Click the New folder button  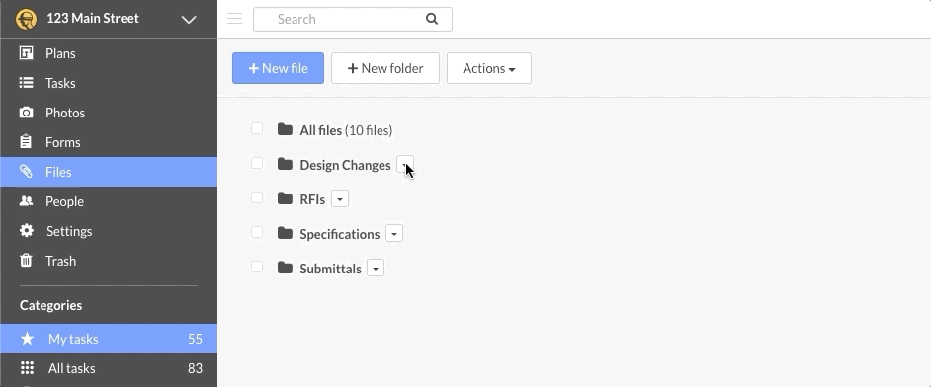pos(385,68)
